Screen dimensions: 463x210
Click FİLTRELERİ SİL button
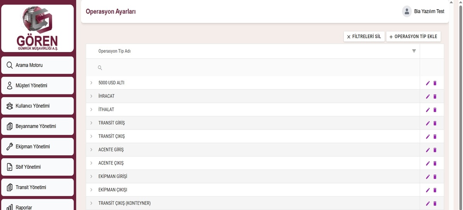pos(364,37)
